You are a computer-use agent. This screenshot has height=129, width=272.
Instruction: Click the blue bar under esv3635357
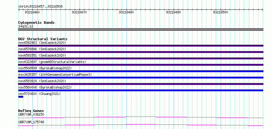(x=141, y=78)
